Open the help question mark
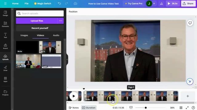The image size is (197, 110). point(193,108)
